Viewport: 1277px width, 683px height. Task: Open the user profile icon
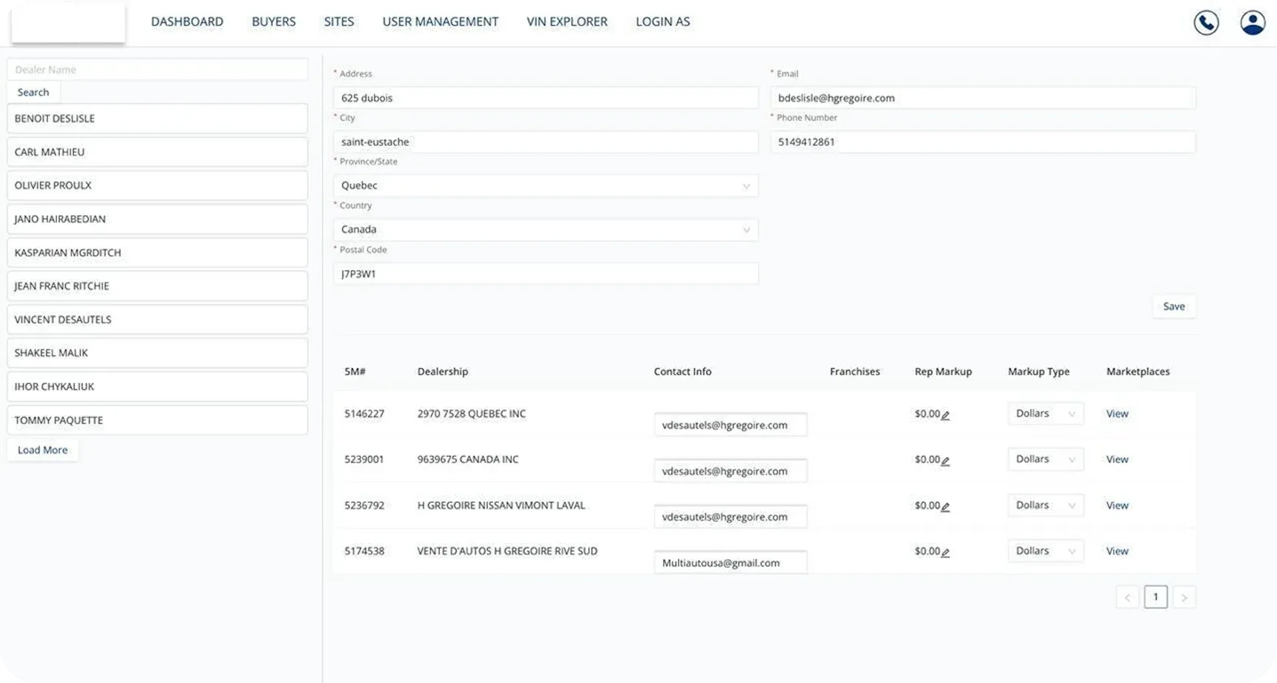[x=1253, y=22]
